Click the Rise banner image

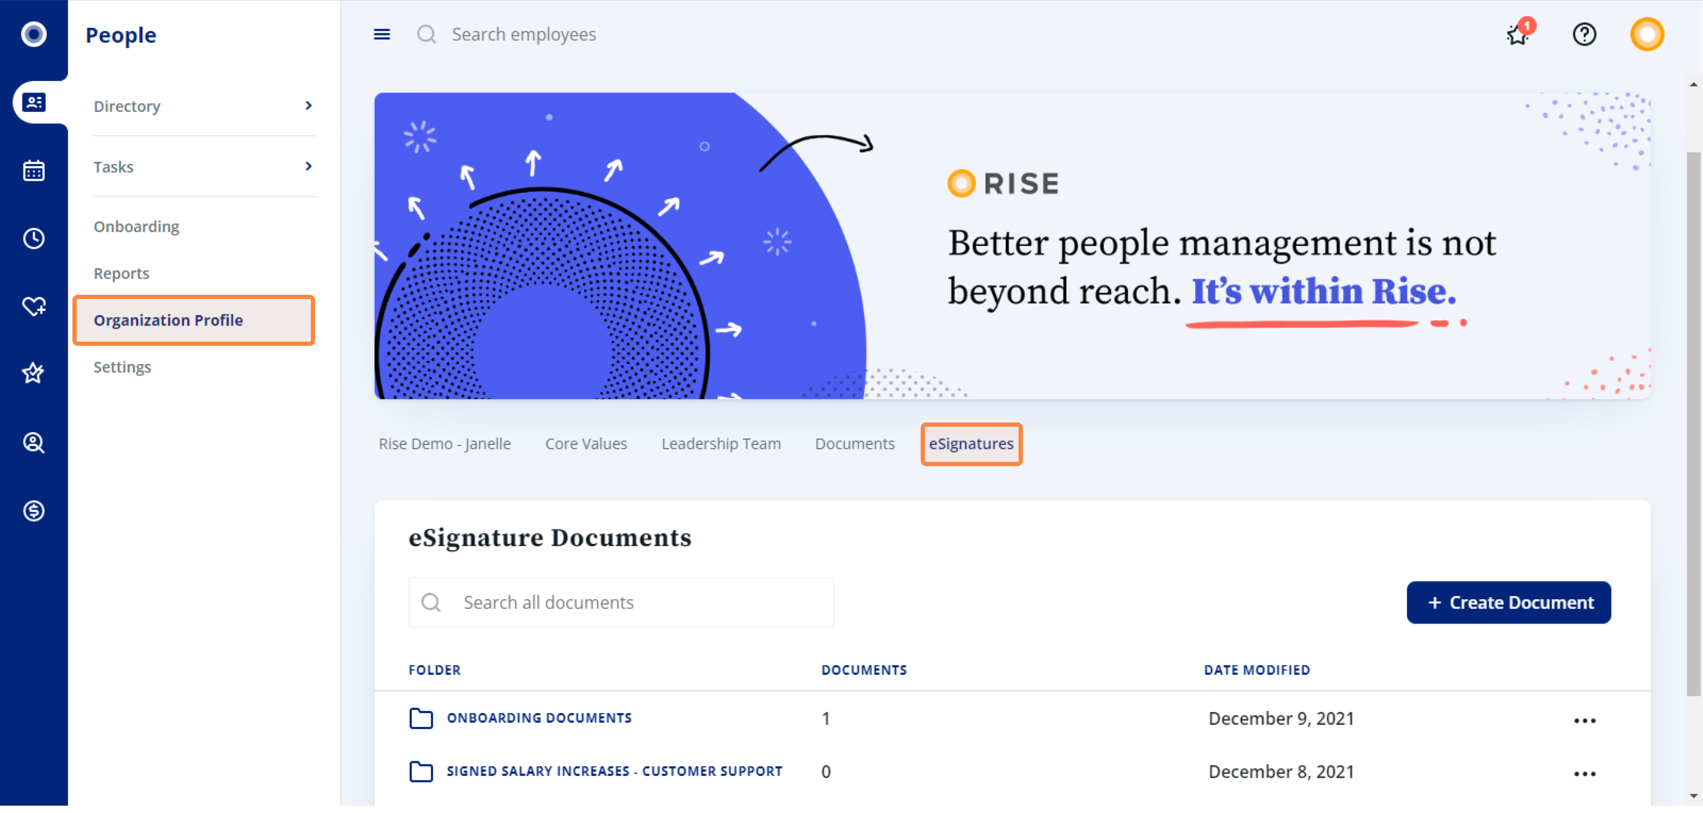tap(1012, 246)
